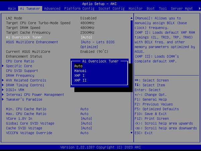Open the Socket Config tab
Image resolution: width=201 pixels, height=151 pixels.
click(x=112, y=8)
